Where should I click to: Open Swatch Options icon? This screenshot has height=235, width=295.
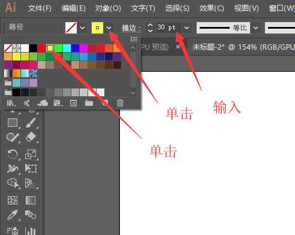coord(73,103)
